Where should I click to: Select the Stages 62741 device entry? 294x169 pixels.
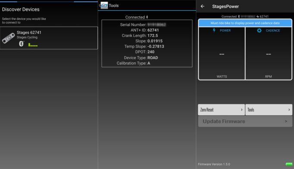point(49,38)
